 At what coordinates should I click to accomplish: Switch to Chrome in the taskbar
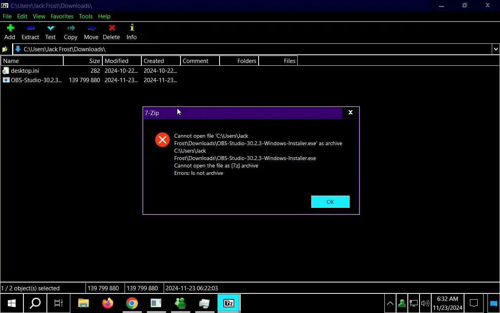132,303
